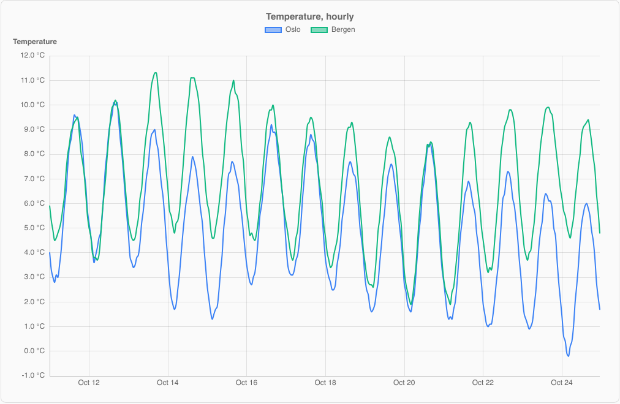Click the Oct 24 date label
Viewport: 620px width, 404px height.
click(x=561, y=383)
